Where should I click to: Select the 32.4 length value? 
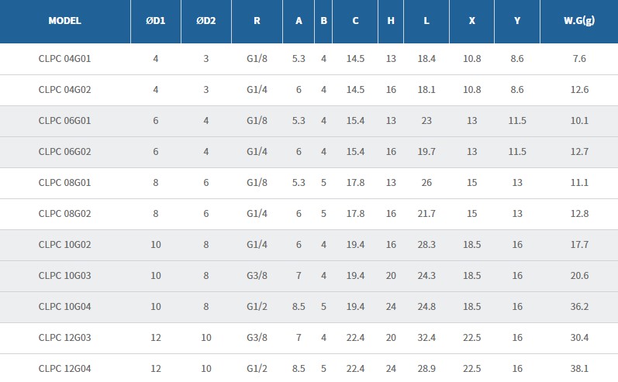tap(426, 338)
